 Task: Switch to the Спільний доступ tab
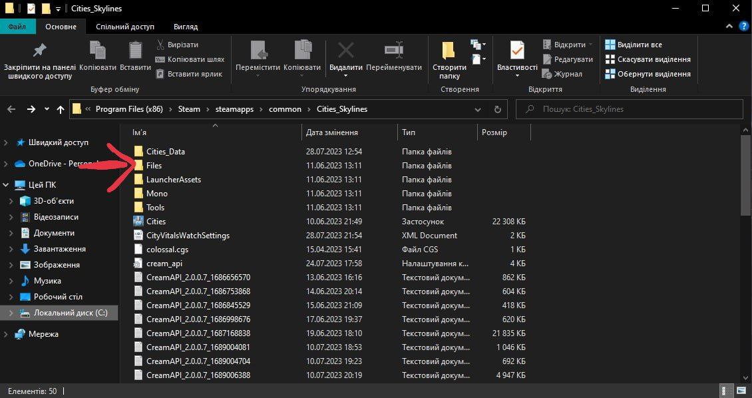pyautogui.click(x=125, y=27)
